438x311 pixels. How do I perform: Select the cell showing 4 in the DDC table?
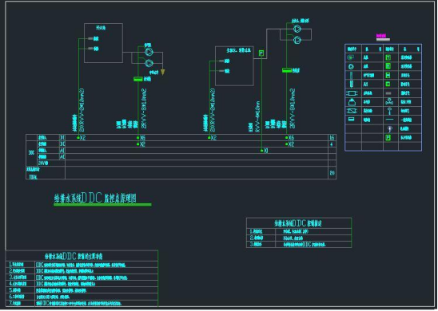point(332,144)
